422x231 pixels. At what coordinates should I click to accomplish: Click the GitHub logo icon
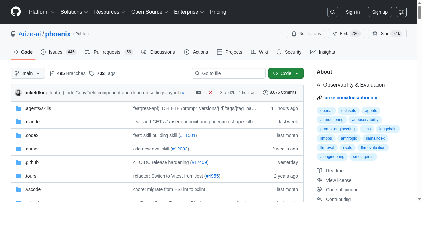click(x=16, y=12)
